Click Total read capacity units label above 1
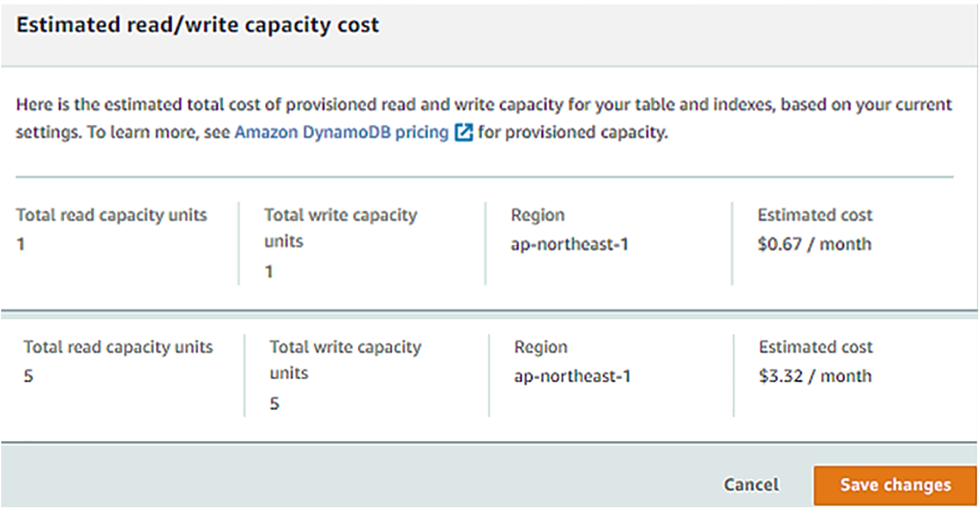980x509 pixels. coord(111,215)
